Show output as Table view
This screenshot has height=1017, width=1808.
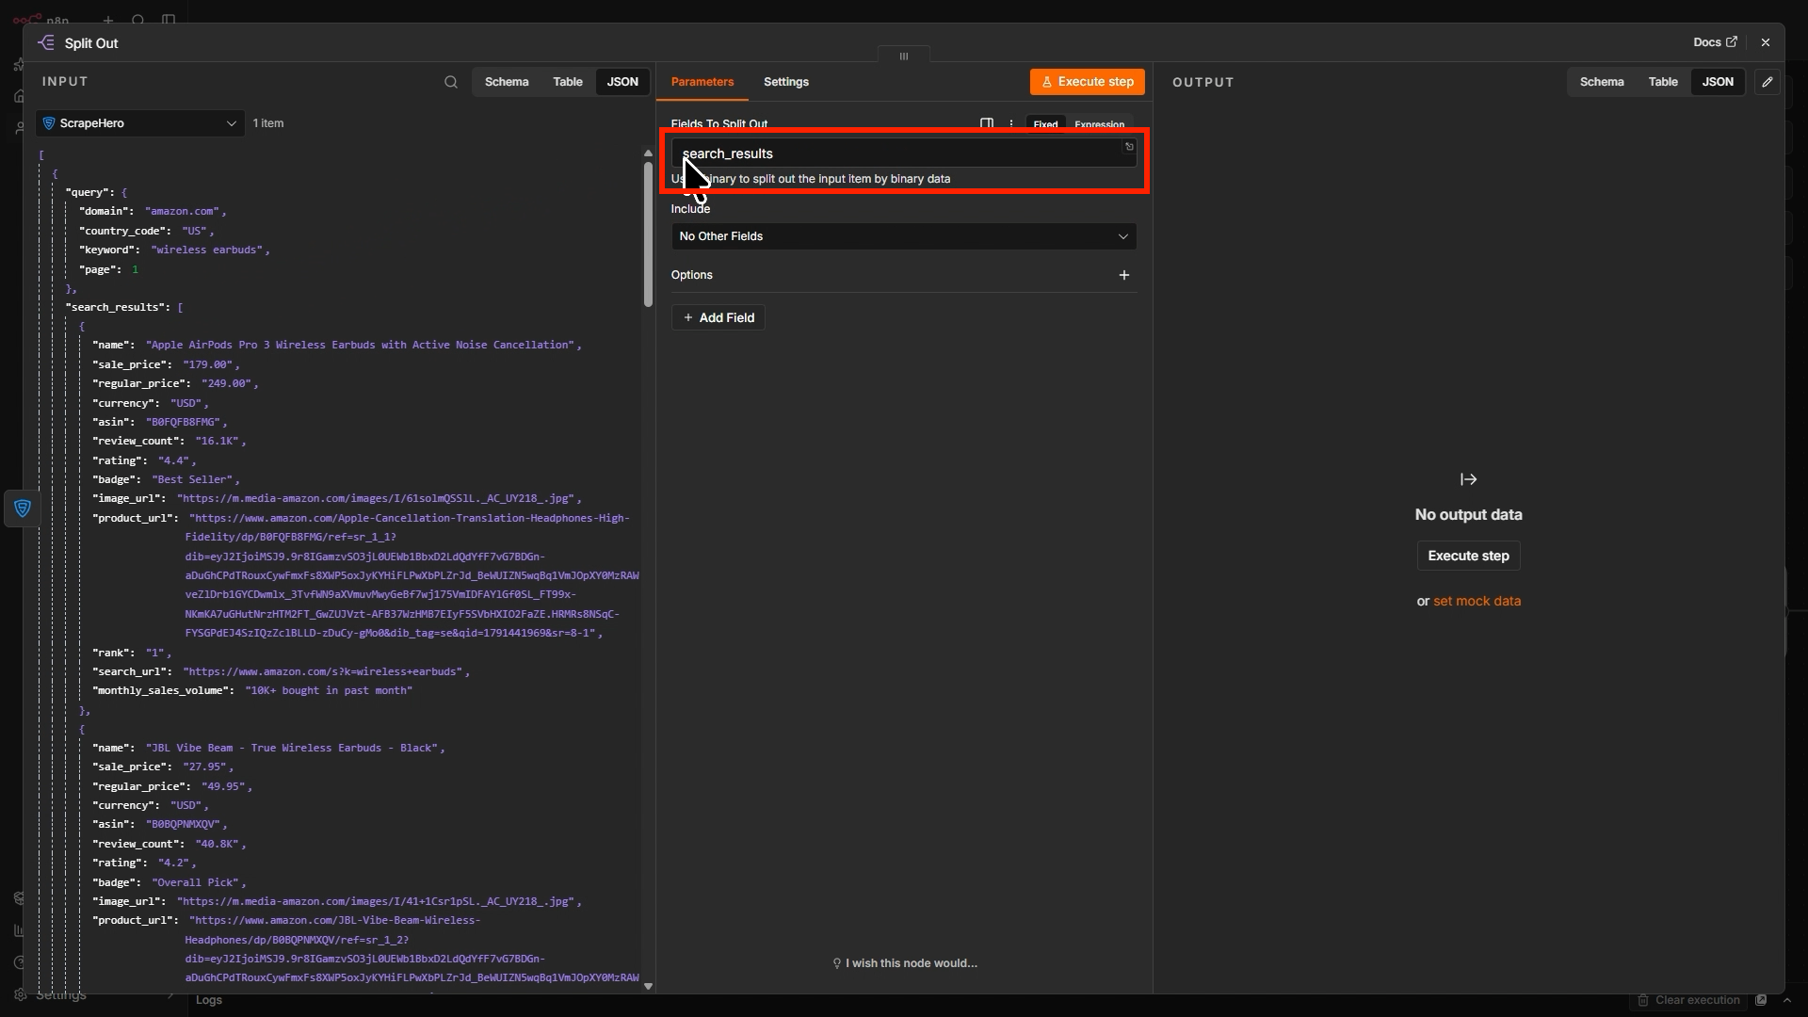(x=1663, y=82)
